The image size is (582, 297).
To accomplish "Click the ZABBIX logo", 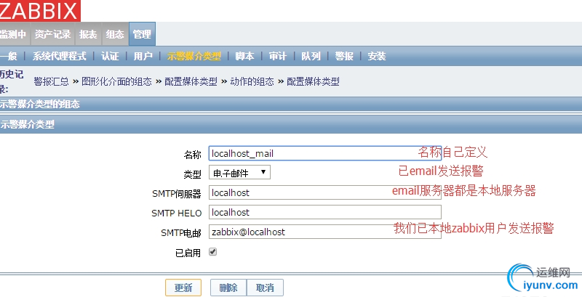I will pos(39,10).
